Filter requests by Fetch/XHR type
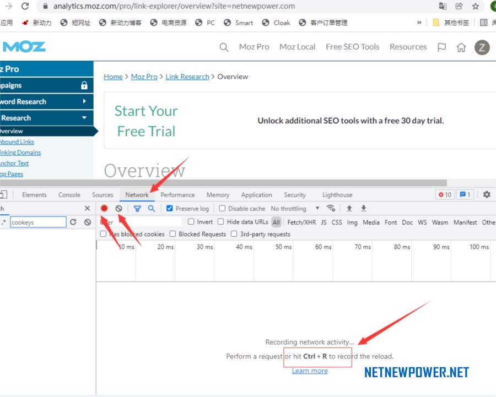Image resolution: width=496 pixels, height=397 pixels. pyautogui.click(x=301, y=222)
